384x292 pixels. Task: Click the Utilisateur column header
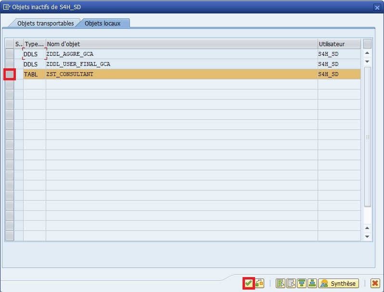point(339,44)
